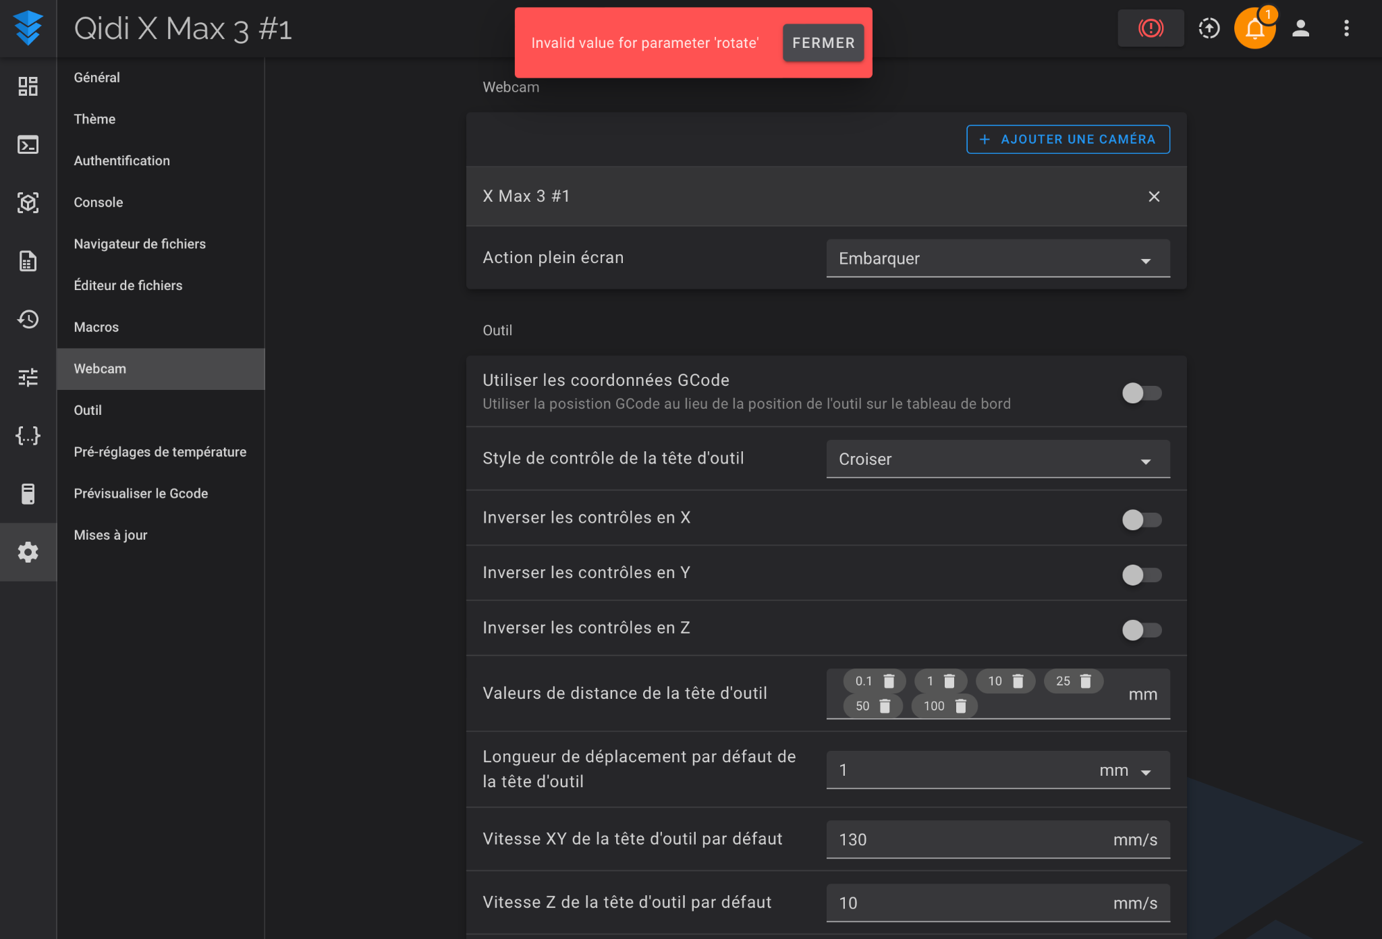This screenshot has height=939, width=1382.
Task: Go to Outil settings section
Action: click(x=161, y=411)
